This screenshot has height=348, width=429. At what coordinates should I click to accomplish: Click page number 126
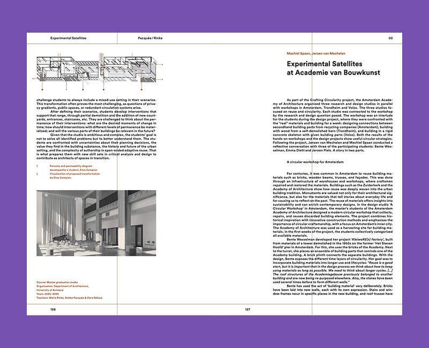point(53,309)
